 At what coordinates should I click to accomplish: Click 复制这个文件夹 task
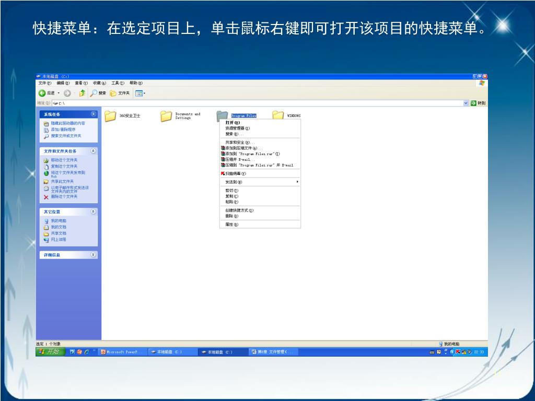pos(61,167)
